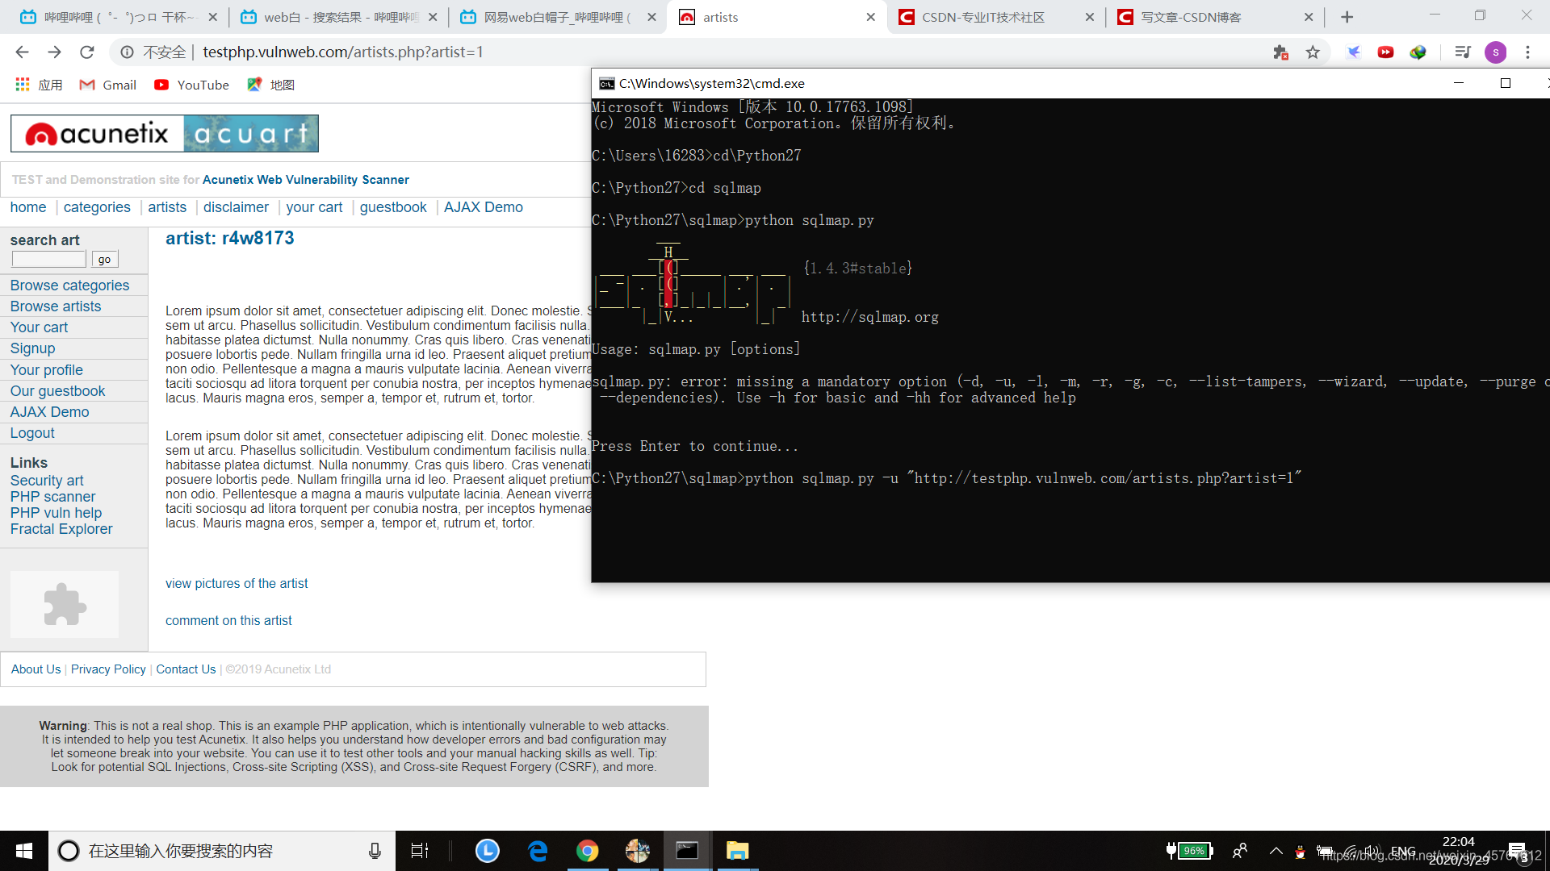Close the artists tab
The width and height of the screenshot is (1550, 871).
click(x=870, y=17)
